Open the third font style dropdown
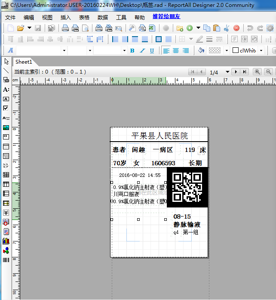Viewport: 276px width, 300px height. coord(124,50)
